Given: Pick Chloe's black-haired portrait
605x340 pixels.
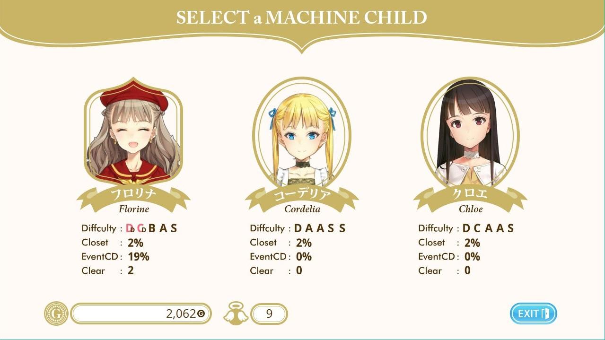Looking at the screenshot, I should (x=470, y=135).
